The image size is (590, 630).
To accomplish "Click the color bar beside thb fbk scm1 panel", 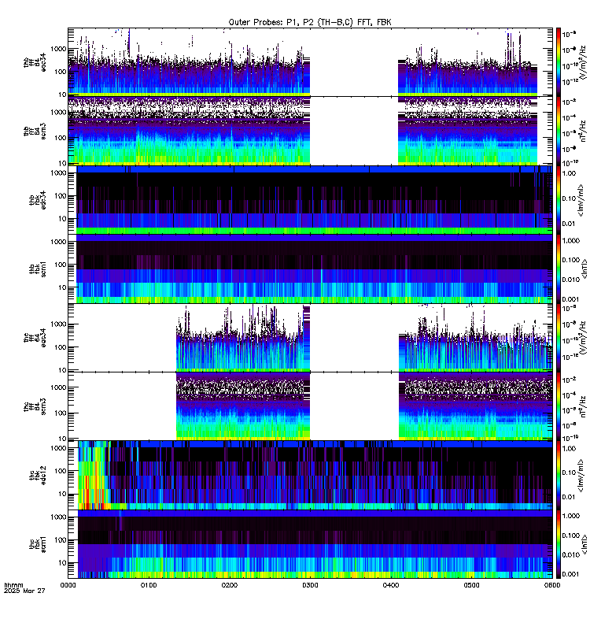I will click(x=559, y=269).
